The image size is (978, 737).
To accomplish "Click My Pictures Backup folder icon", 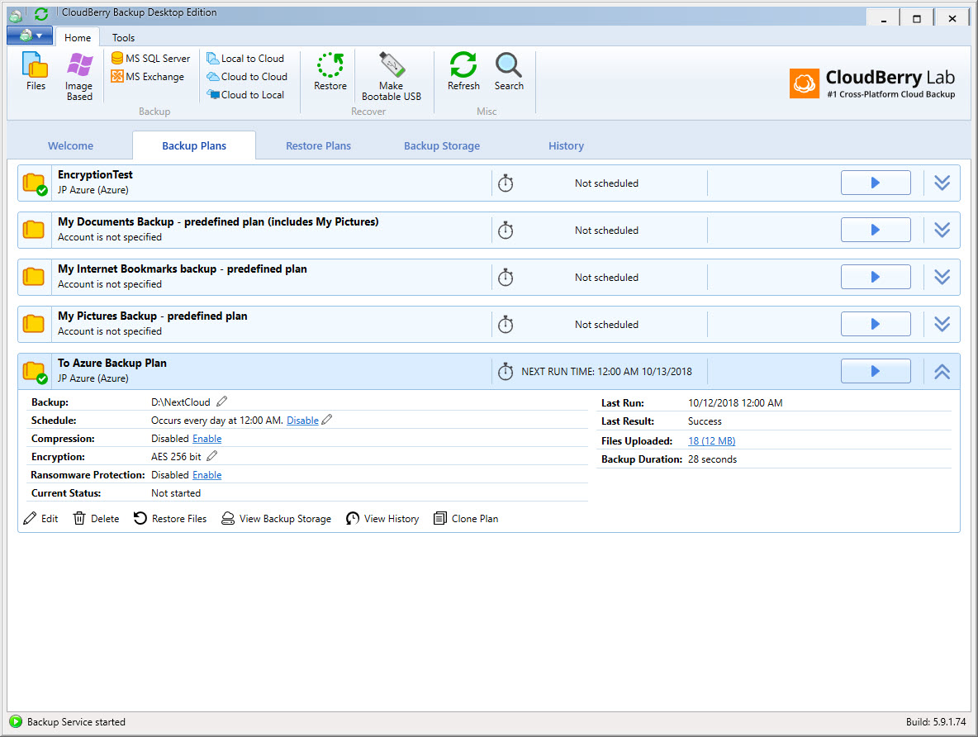I will (34, 324).
